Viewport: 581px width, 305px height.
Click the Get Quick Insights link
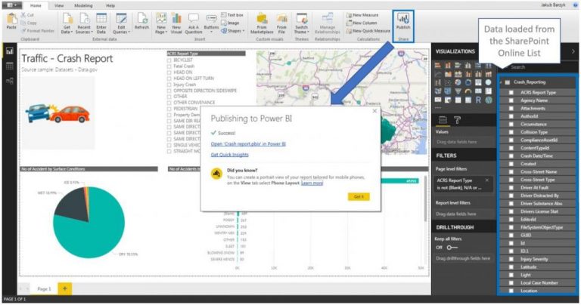coord(230,155)
